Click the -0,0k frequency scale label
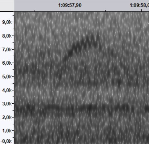Image resolution: width=149 pixels, height=144 pixels. click(x=6, y=141)
